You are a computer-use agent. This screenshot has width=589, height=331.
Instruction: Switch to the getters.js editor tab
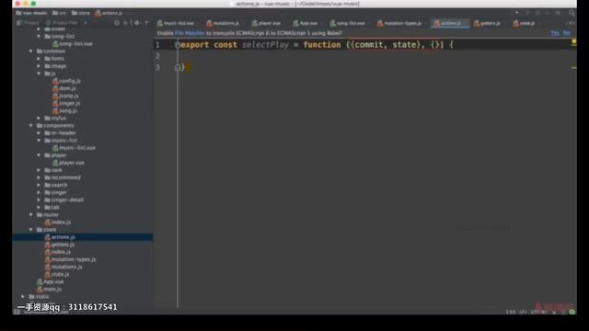487,23
